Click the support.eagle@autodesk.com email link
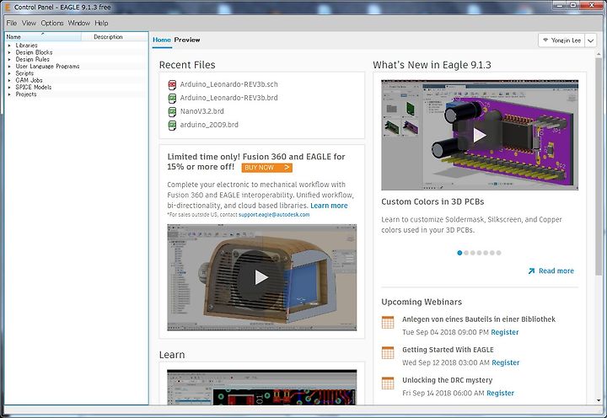This screenshot has width=607, height=418. [x=274, y=215]
